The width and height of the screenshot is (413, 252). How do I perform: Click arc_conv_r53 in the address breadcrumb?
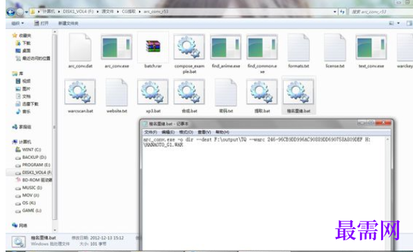tap(156, 12)
